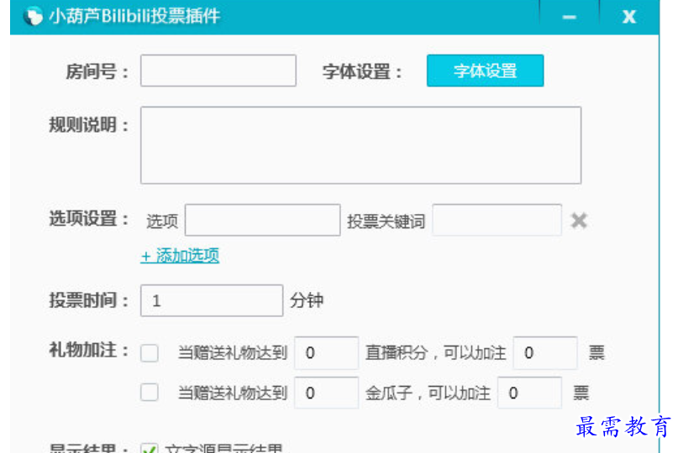Close the 小葫芦 voting plugin window
This screenshot has width=678, height=453.
pos(628,17)
